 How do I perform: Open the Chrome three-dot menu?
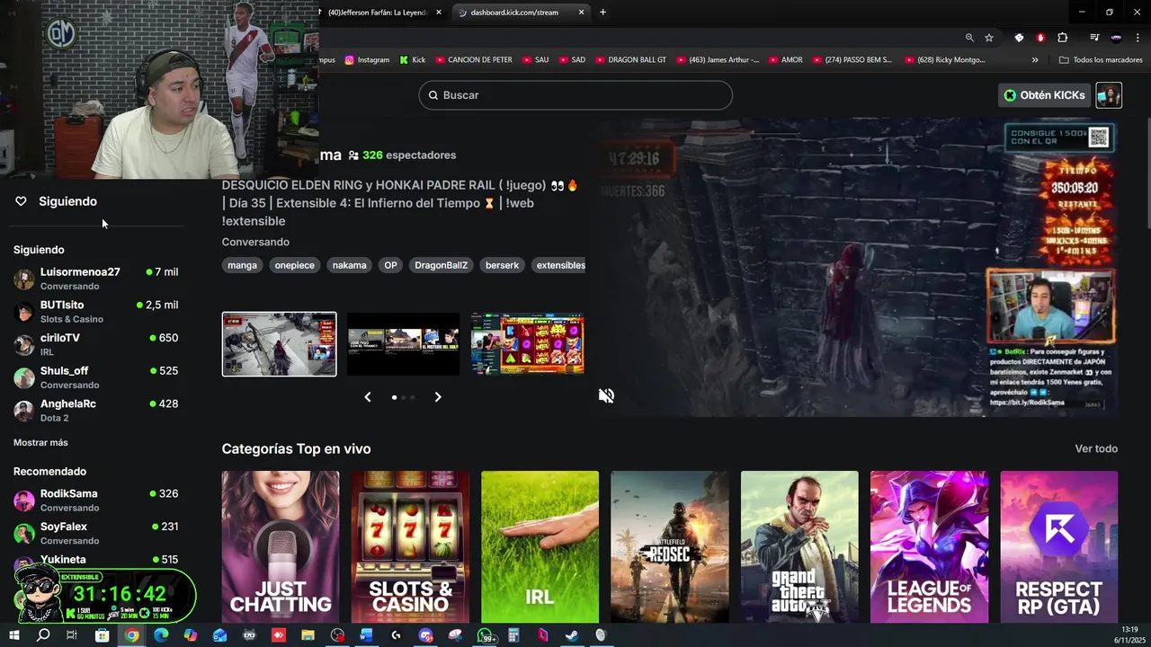1138,38
